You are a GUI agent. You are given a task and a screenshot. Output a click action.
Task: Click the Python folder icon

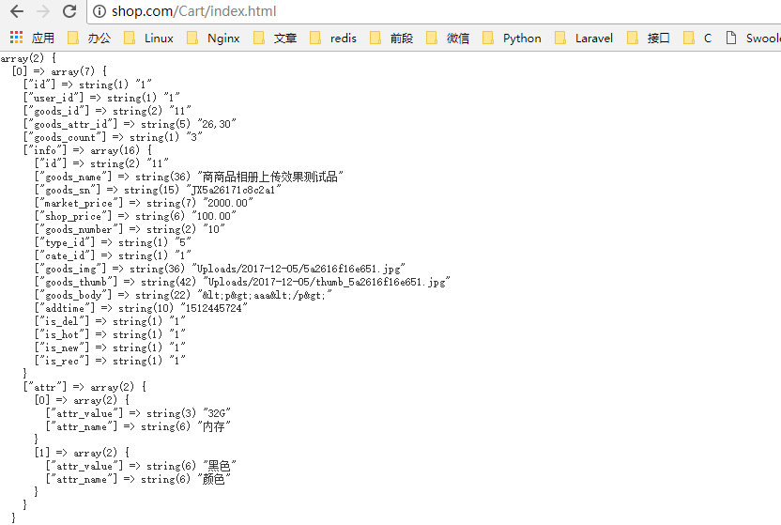pos(488,39)
